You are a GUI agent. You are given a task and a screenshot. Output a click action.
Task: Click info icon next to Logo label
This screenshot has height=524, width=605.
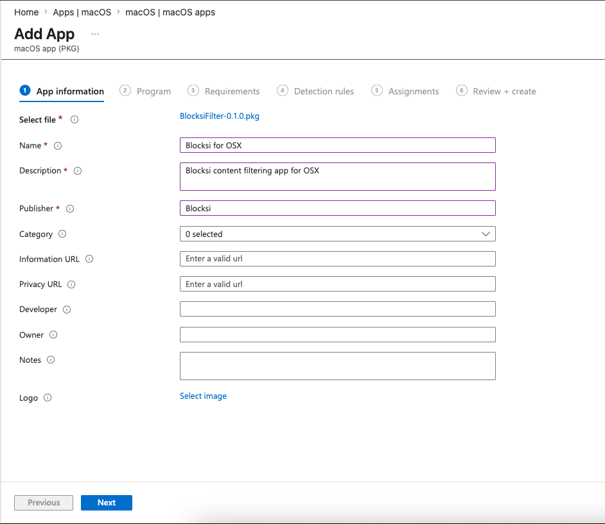click(x=48, y=397)
